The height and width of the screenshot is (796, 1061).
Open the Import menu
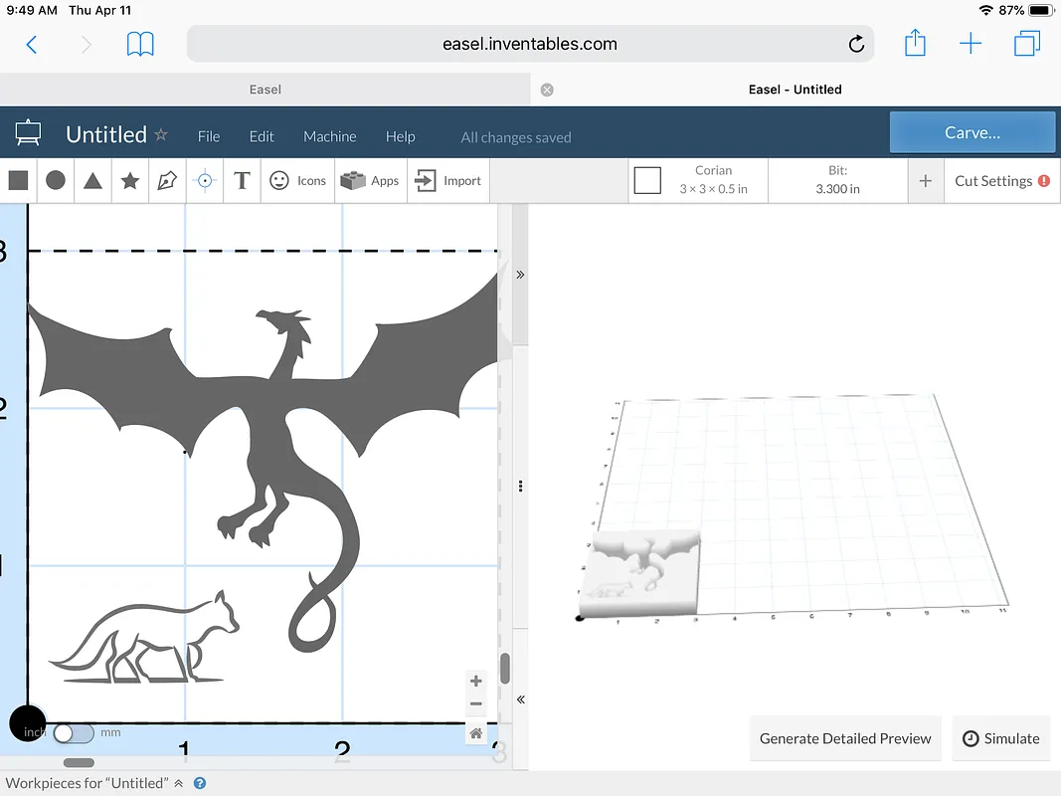tap(447, 181)
